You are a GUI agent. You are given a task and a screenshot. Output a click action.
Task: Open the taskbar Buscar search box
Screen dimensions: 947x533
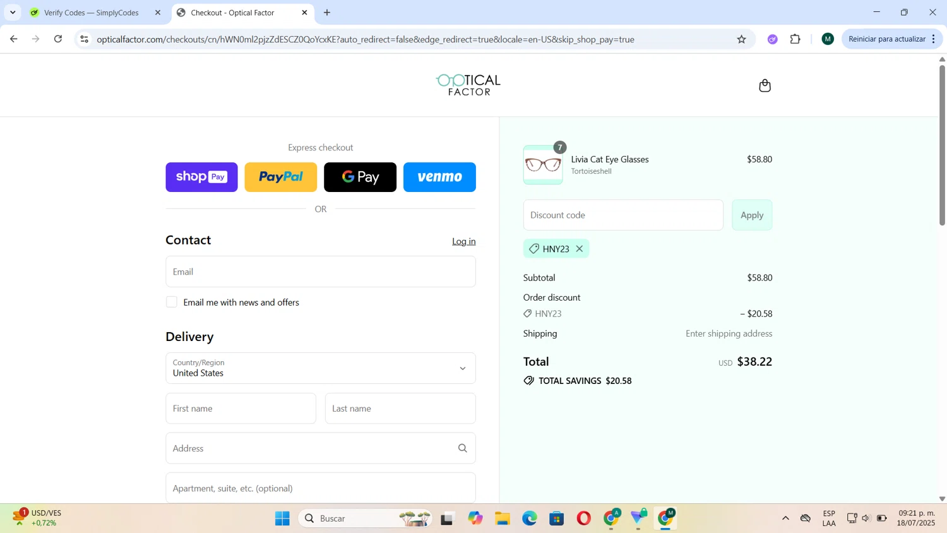(365, 518)
